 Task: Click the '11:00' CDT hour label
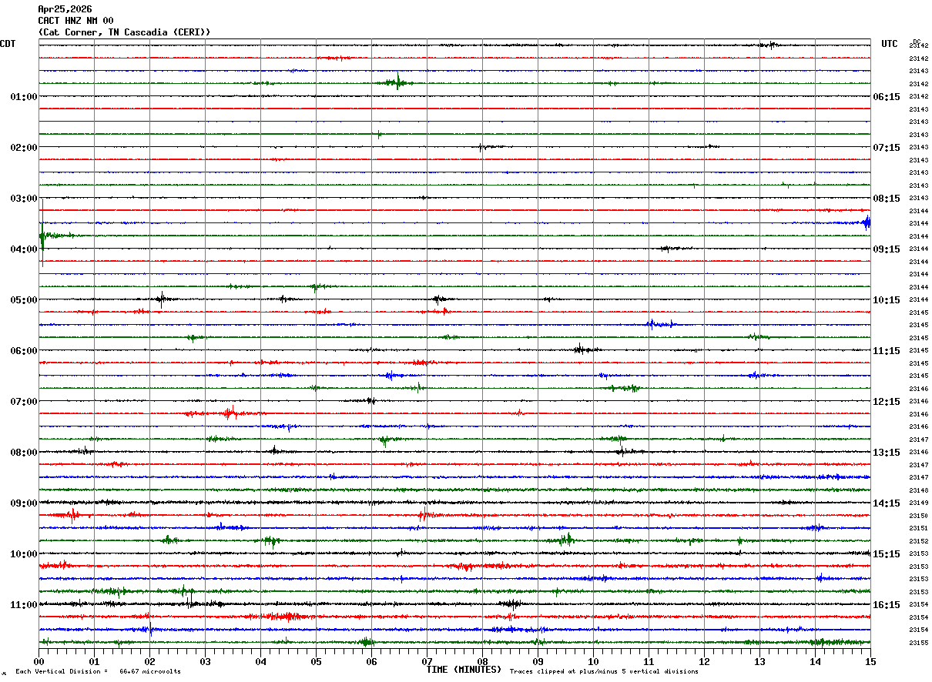click(24, 605)
